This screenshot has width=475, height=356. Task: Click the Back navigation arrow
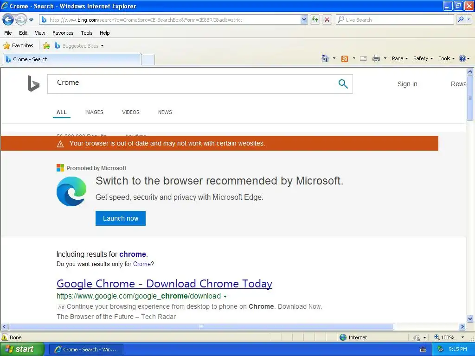coord(8,19)
